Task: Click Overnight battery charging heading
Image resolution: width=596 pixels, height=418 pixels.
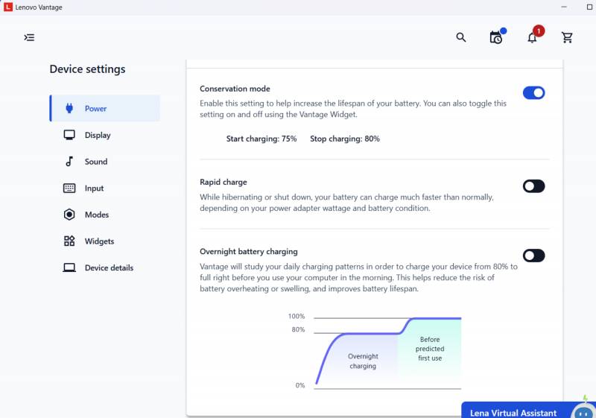Action: point(249,252)
